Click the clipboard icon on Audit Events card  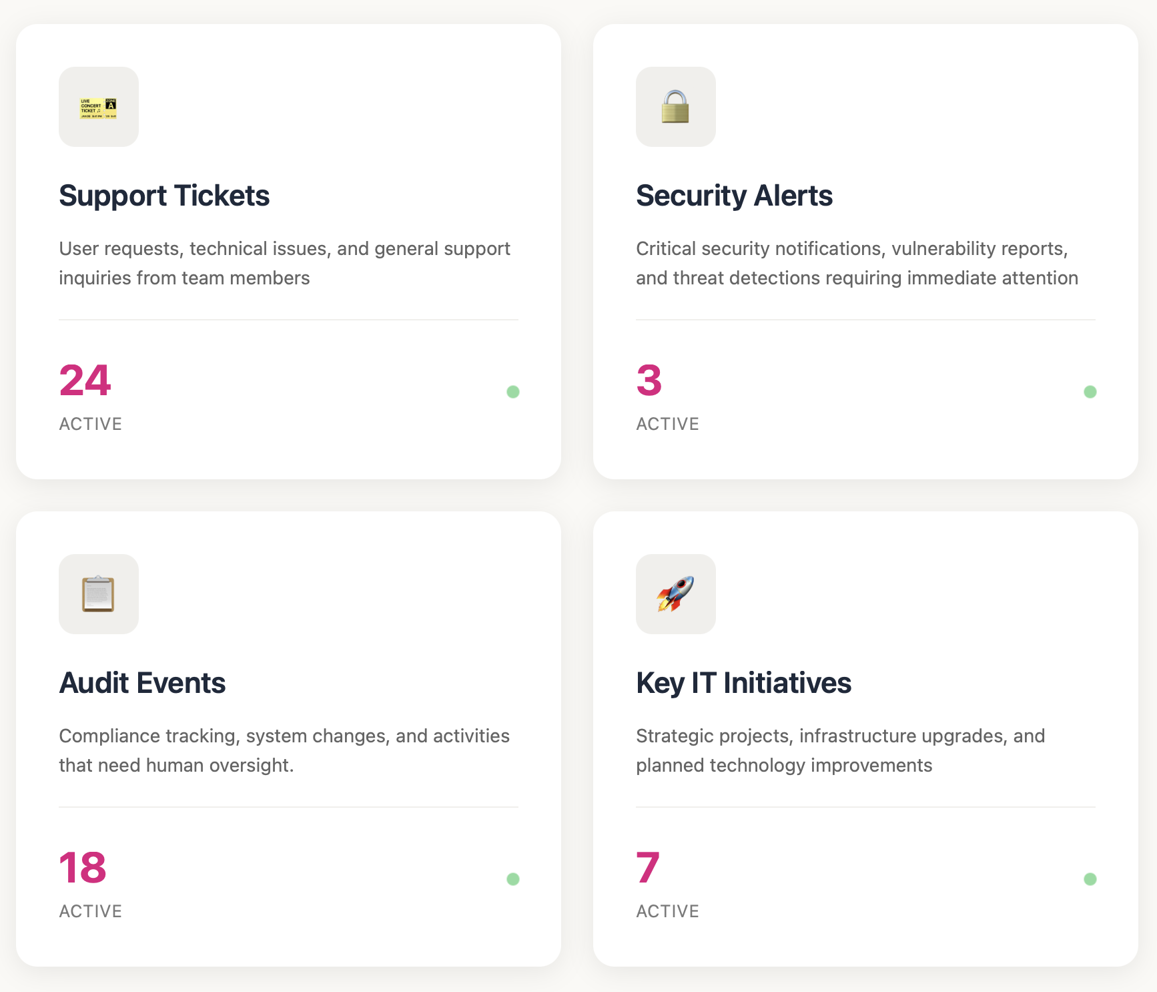click(99, 594)
